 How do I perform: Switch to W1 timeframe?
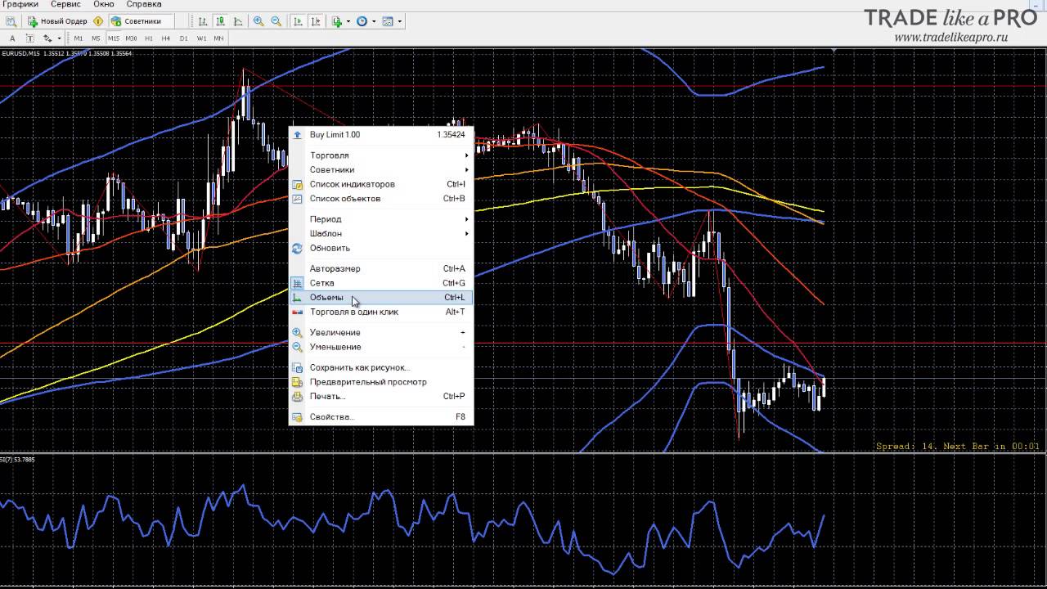click(201, 38)
